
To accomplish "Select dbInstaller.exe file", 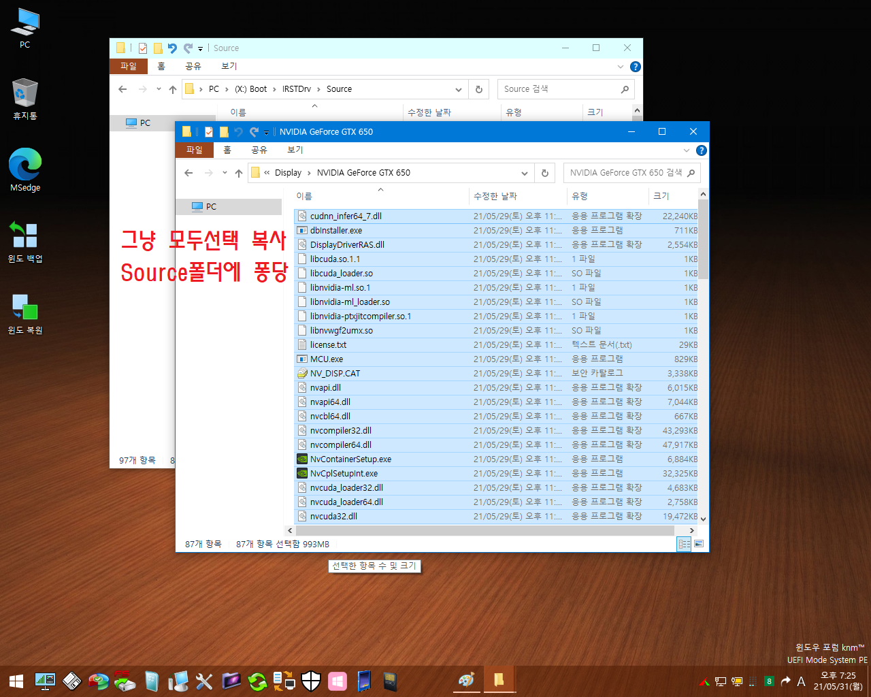I will [x=496, y=230].
